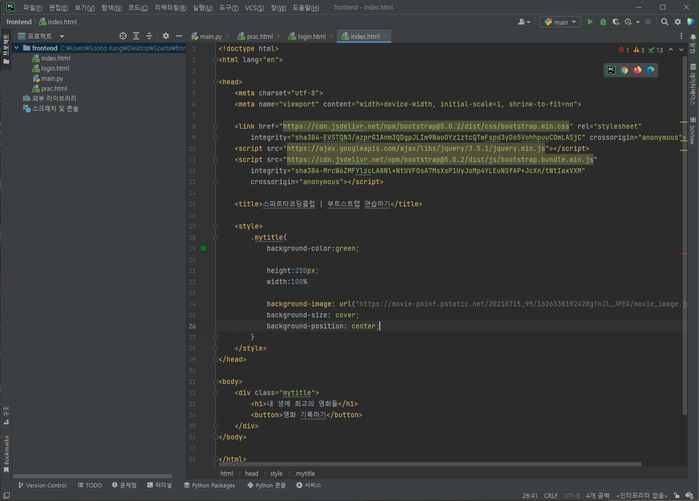Fold the body tag at line 31
The image size is (699, 501).
(x=215, y=381)
